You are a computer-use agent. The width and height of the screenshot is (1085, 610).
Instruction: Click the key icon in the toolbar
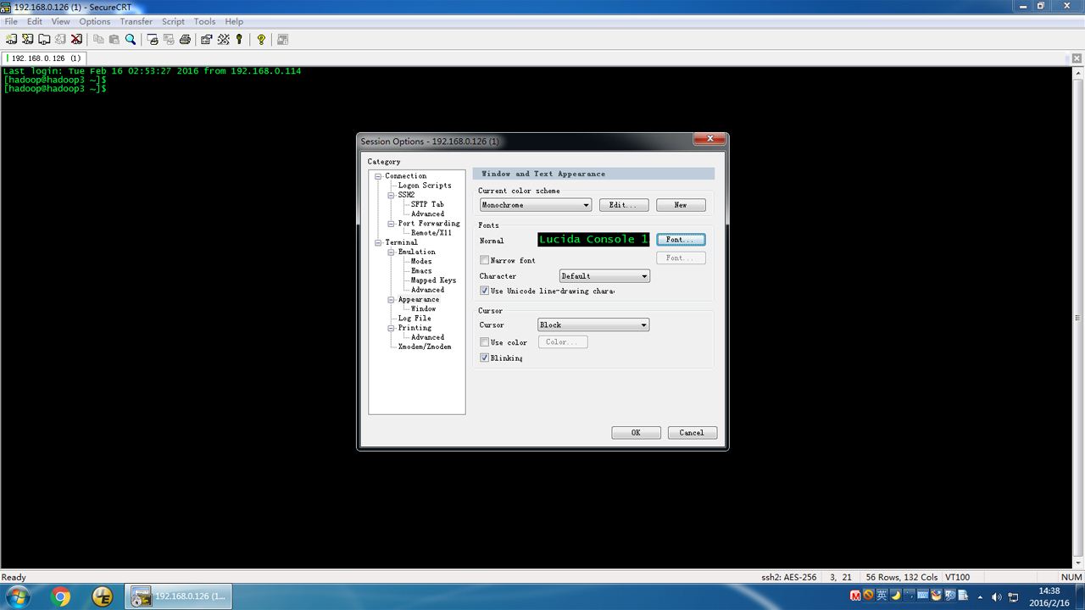tap(239, 39)
